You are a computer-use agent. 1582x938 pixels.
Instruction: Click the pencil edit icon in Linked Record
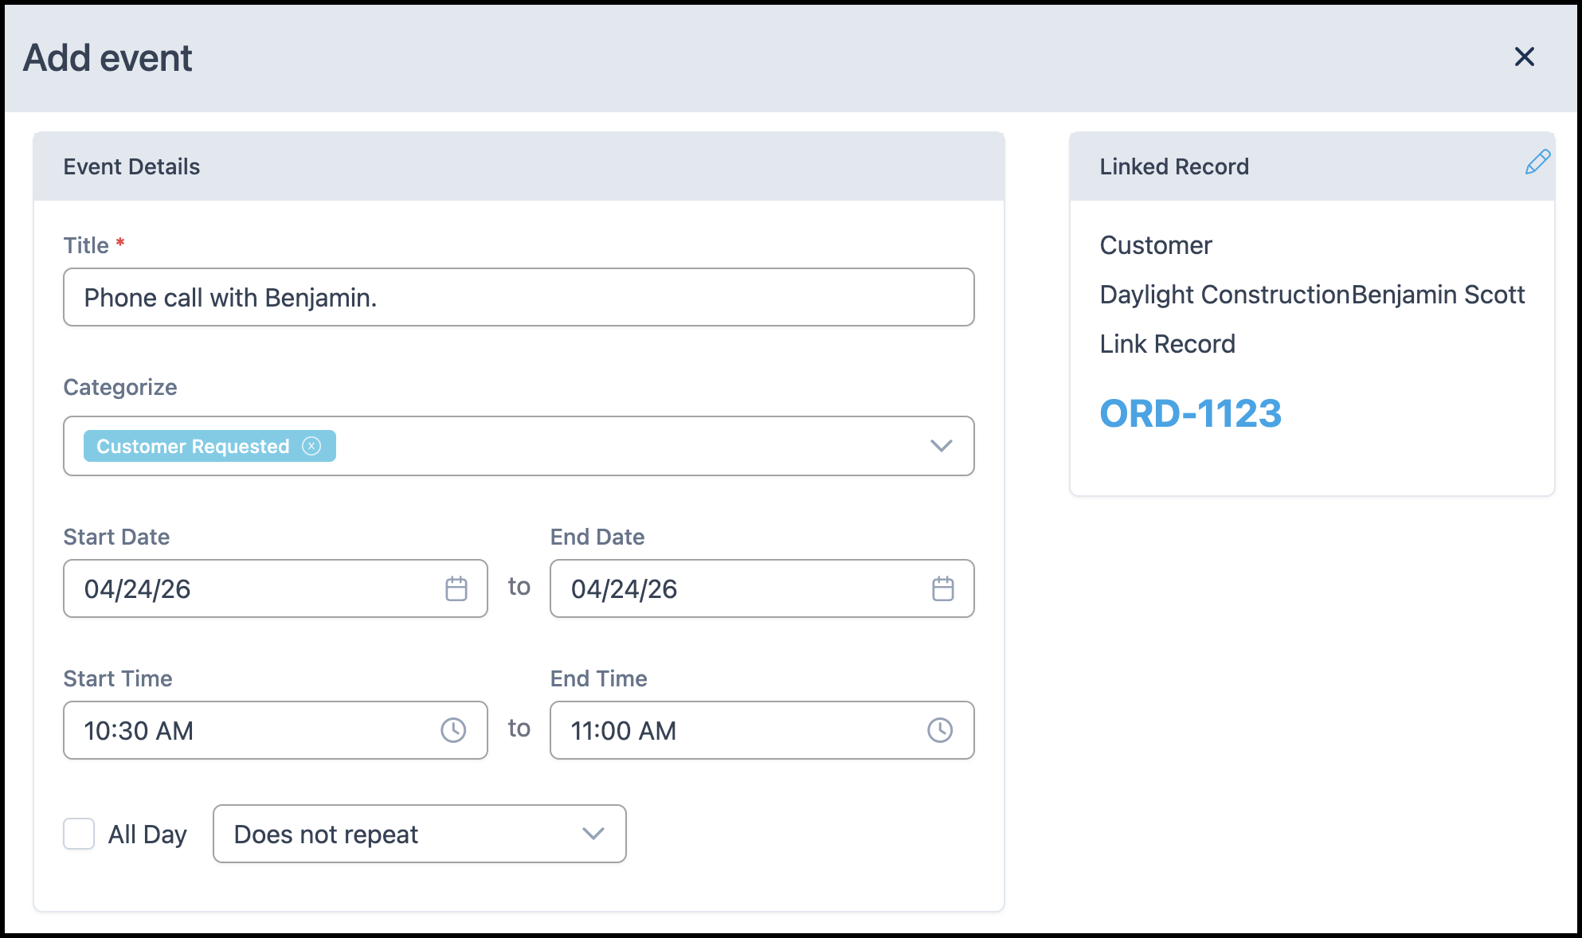click(1537, 162)
